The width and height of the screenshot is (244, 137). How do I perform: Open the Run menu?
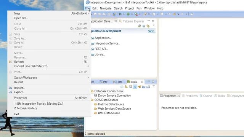click(139, 8)
